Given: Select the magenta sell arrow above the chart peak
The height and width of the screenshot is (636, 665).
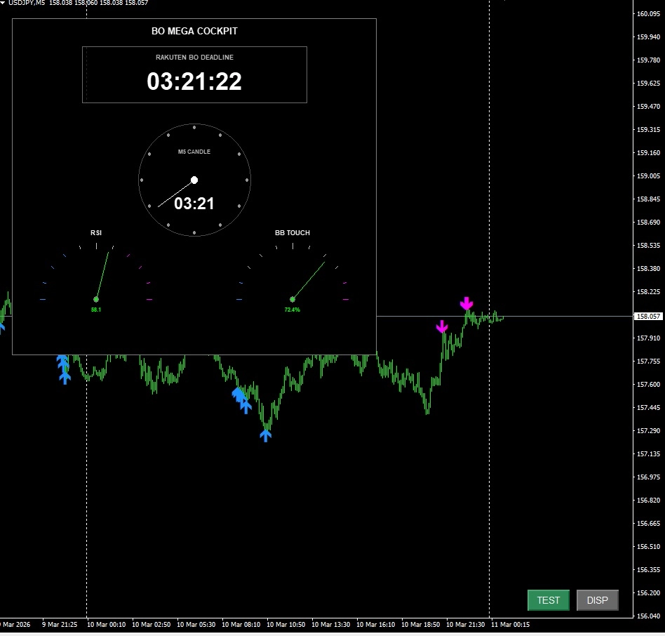Looking at the screenshot, I should click(466, 303).
